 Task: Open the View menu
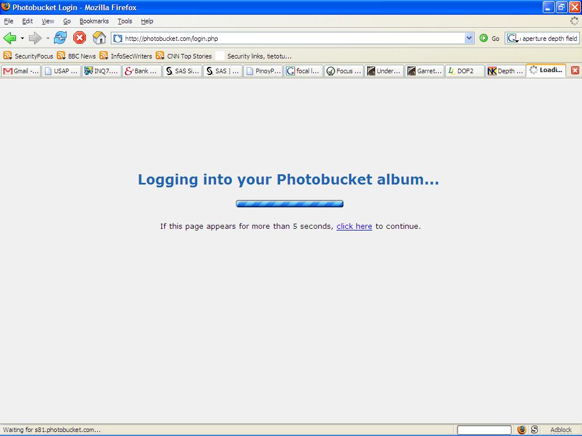(48, 21)
